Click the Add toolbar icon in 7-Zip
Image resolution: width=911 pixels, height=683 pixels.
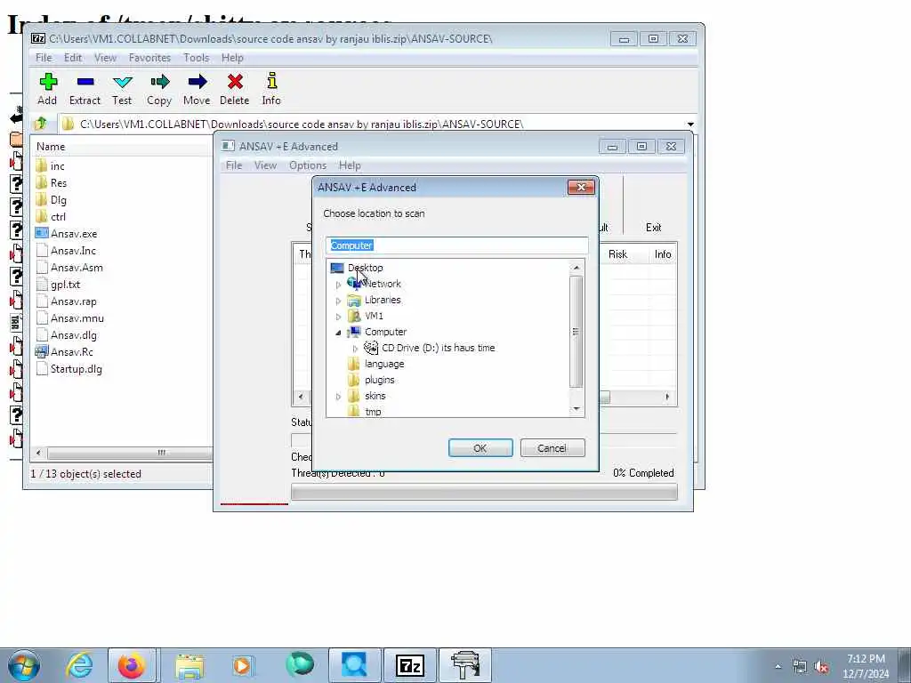(x=48, y=81)
